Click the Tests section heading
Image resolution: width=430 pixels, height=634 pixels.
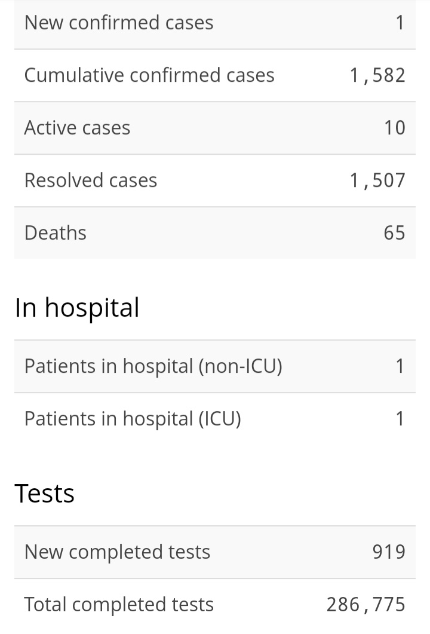tap(44, 494)
